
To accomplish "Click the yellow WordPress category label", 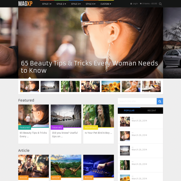I will pos(90,127).
